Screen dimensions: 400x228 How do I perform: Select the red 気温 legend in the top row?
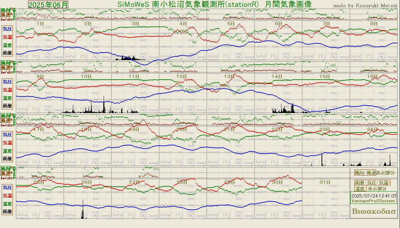pos(7,37)
